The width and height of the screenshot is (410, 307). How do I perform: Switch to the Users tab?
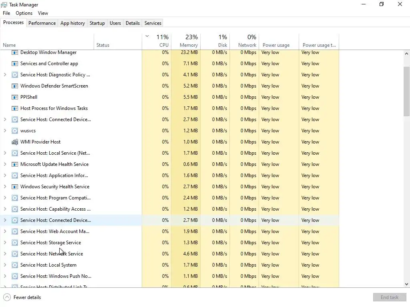coord(115,23)
